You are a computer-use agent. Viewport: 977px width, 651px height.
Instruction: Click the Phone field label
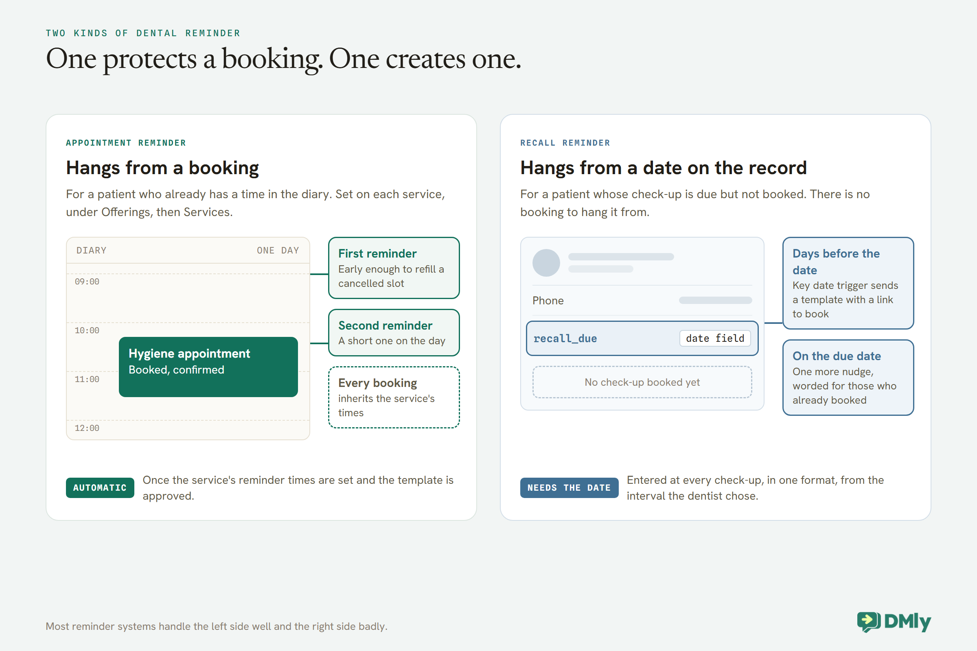pos(548,301)
